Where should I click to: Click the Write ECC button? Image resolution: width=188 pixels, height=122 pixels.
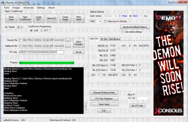coord(52,18)
